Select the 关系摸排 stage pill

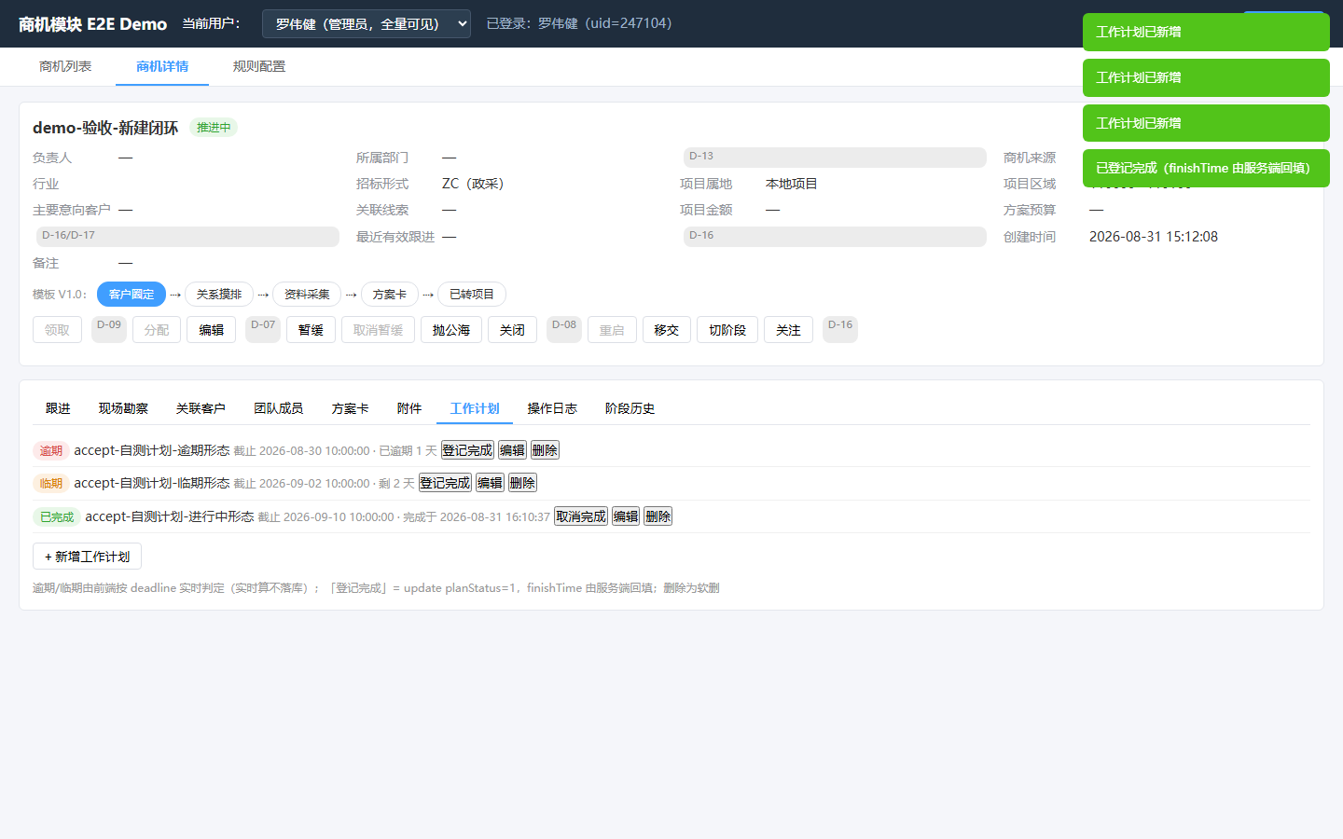coord(219,295)
